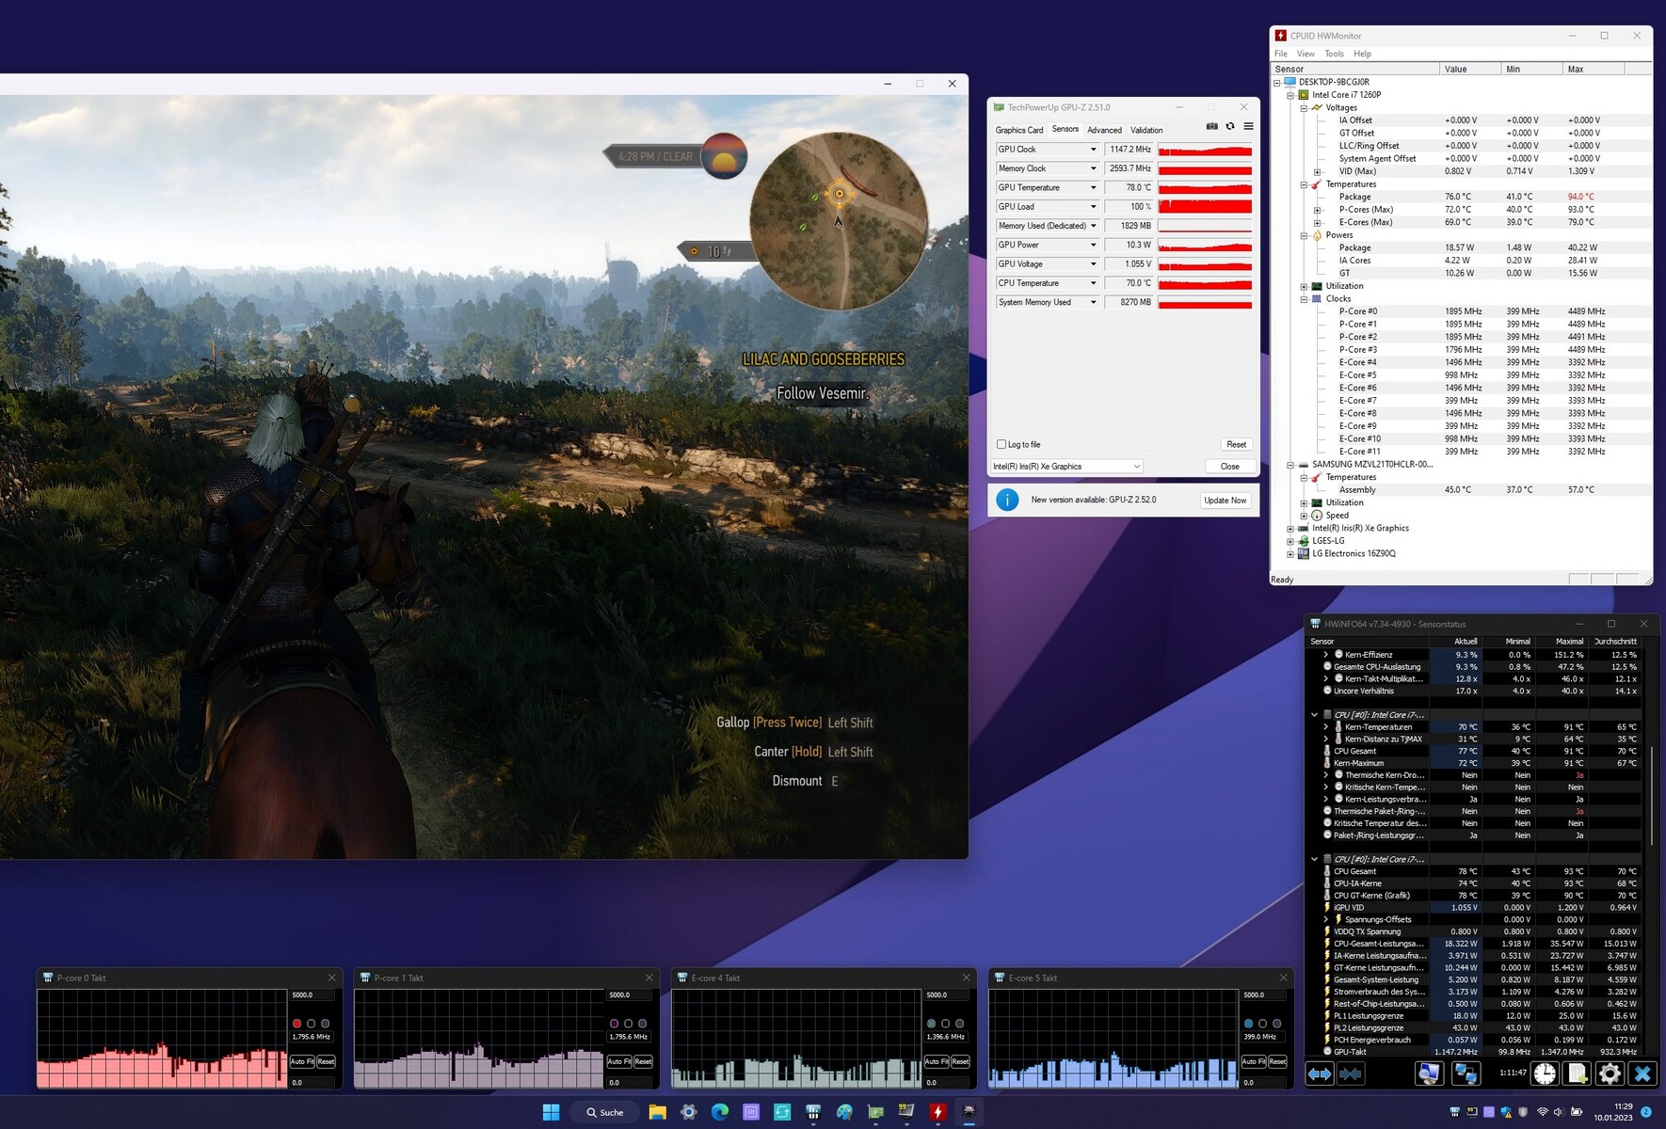This screenshot has width=1666, height=1129.
Task: Click the GPU-Z refresh icon
Action: pyautogui.click(x=1230, y=126)
